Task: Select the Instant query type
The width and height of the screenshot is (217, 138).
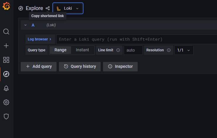Action: point(83,50)
